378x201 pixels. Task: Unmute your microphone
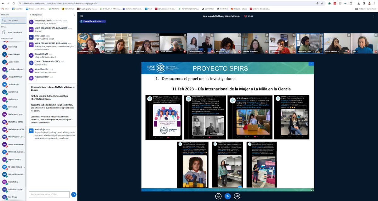[x=218, y=196]
